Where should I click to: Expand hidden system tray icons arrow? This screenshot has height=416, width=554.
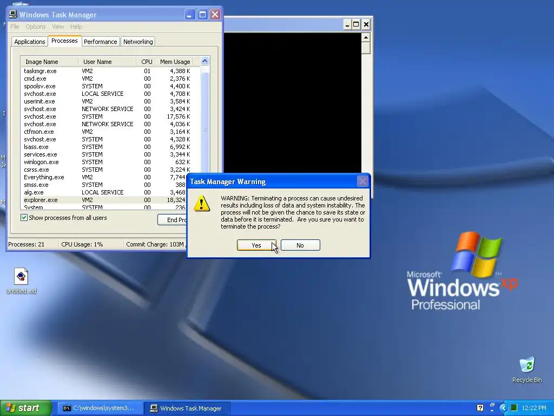pyautogui.click(x=503, y=408)
